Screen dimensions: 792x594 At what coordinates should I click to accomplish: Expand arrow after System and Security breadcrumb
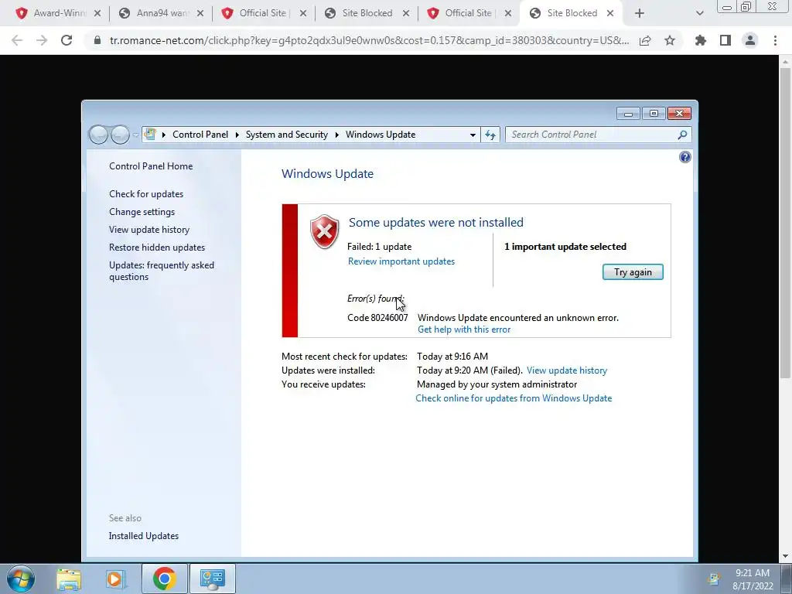337,135
